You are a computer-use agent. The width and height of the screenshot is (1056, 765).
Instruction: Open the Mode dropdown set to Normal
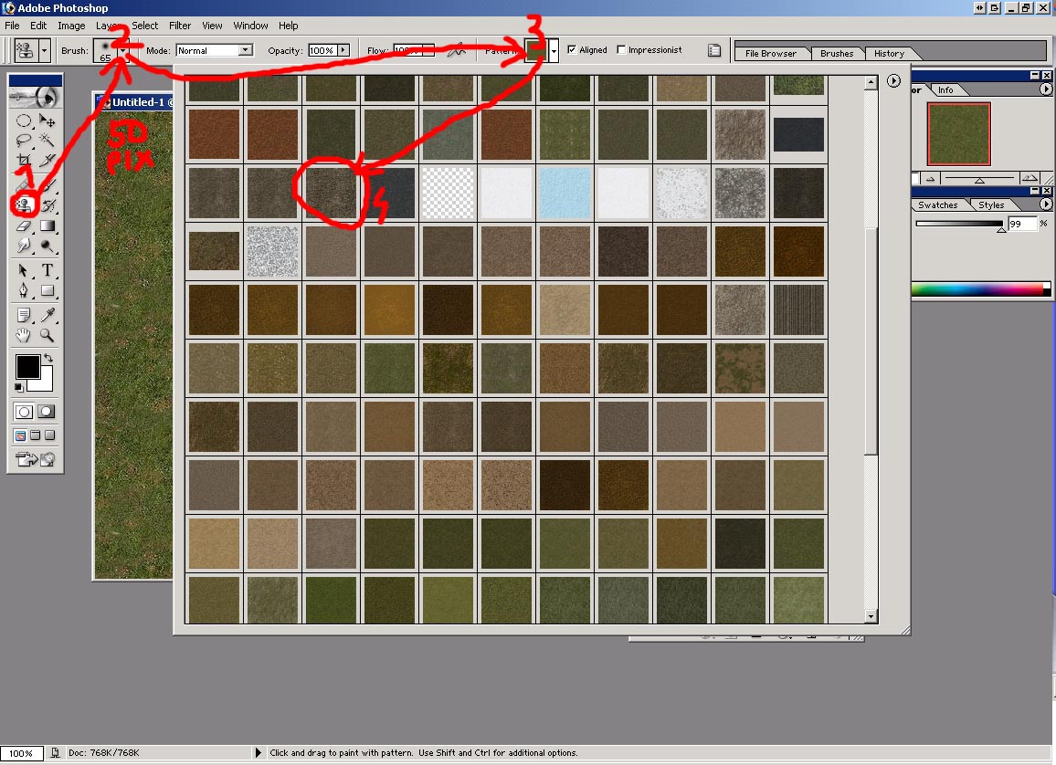(245, 50)
